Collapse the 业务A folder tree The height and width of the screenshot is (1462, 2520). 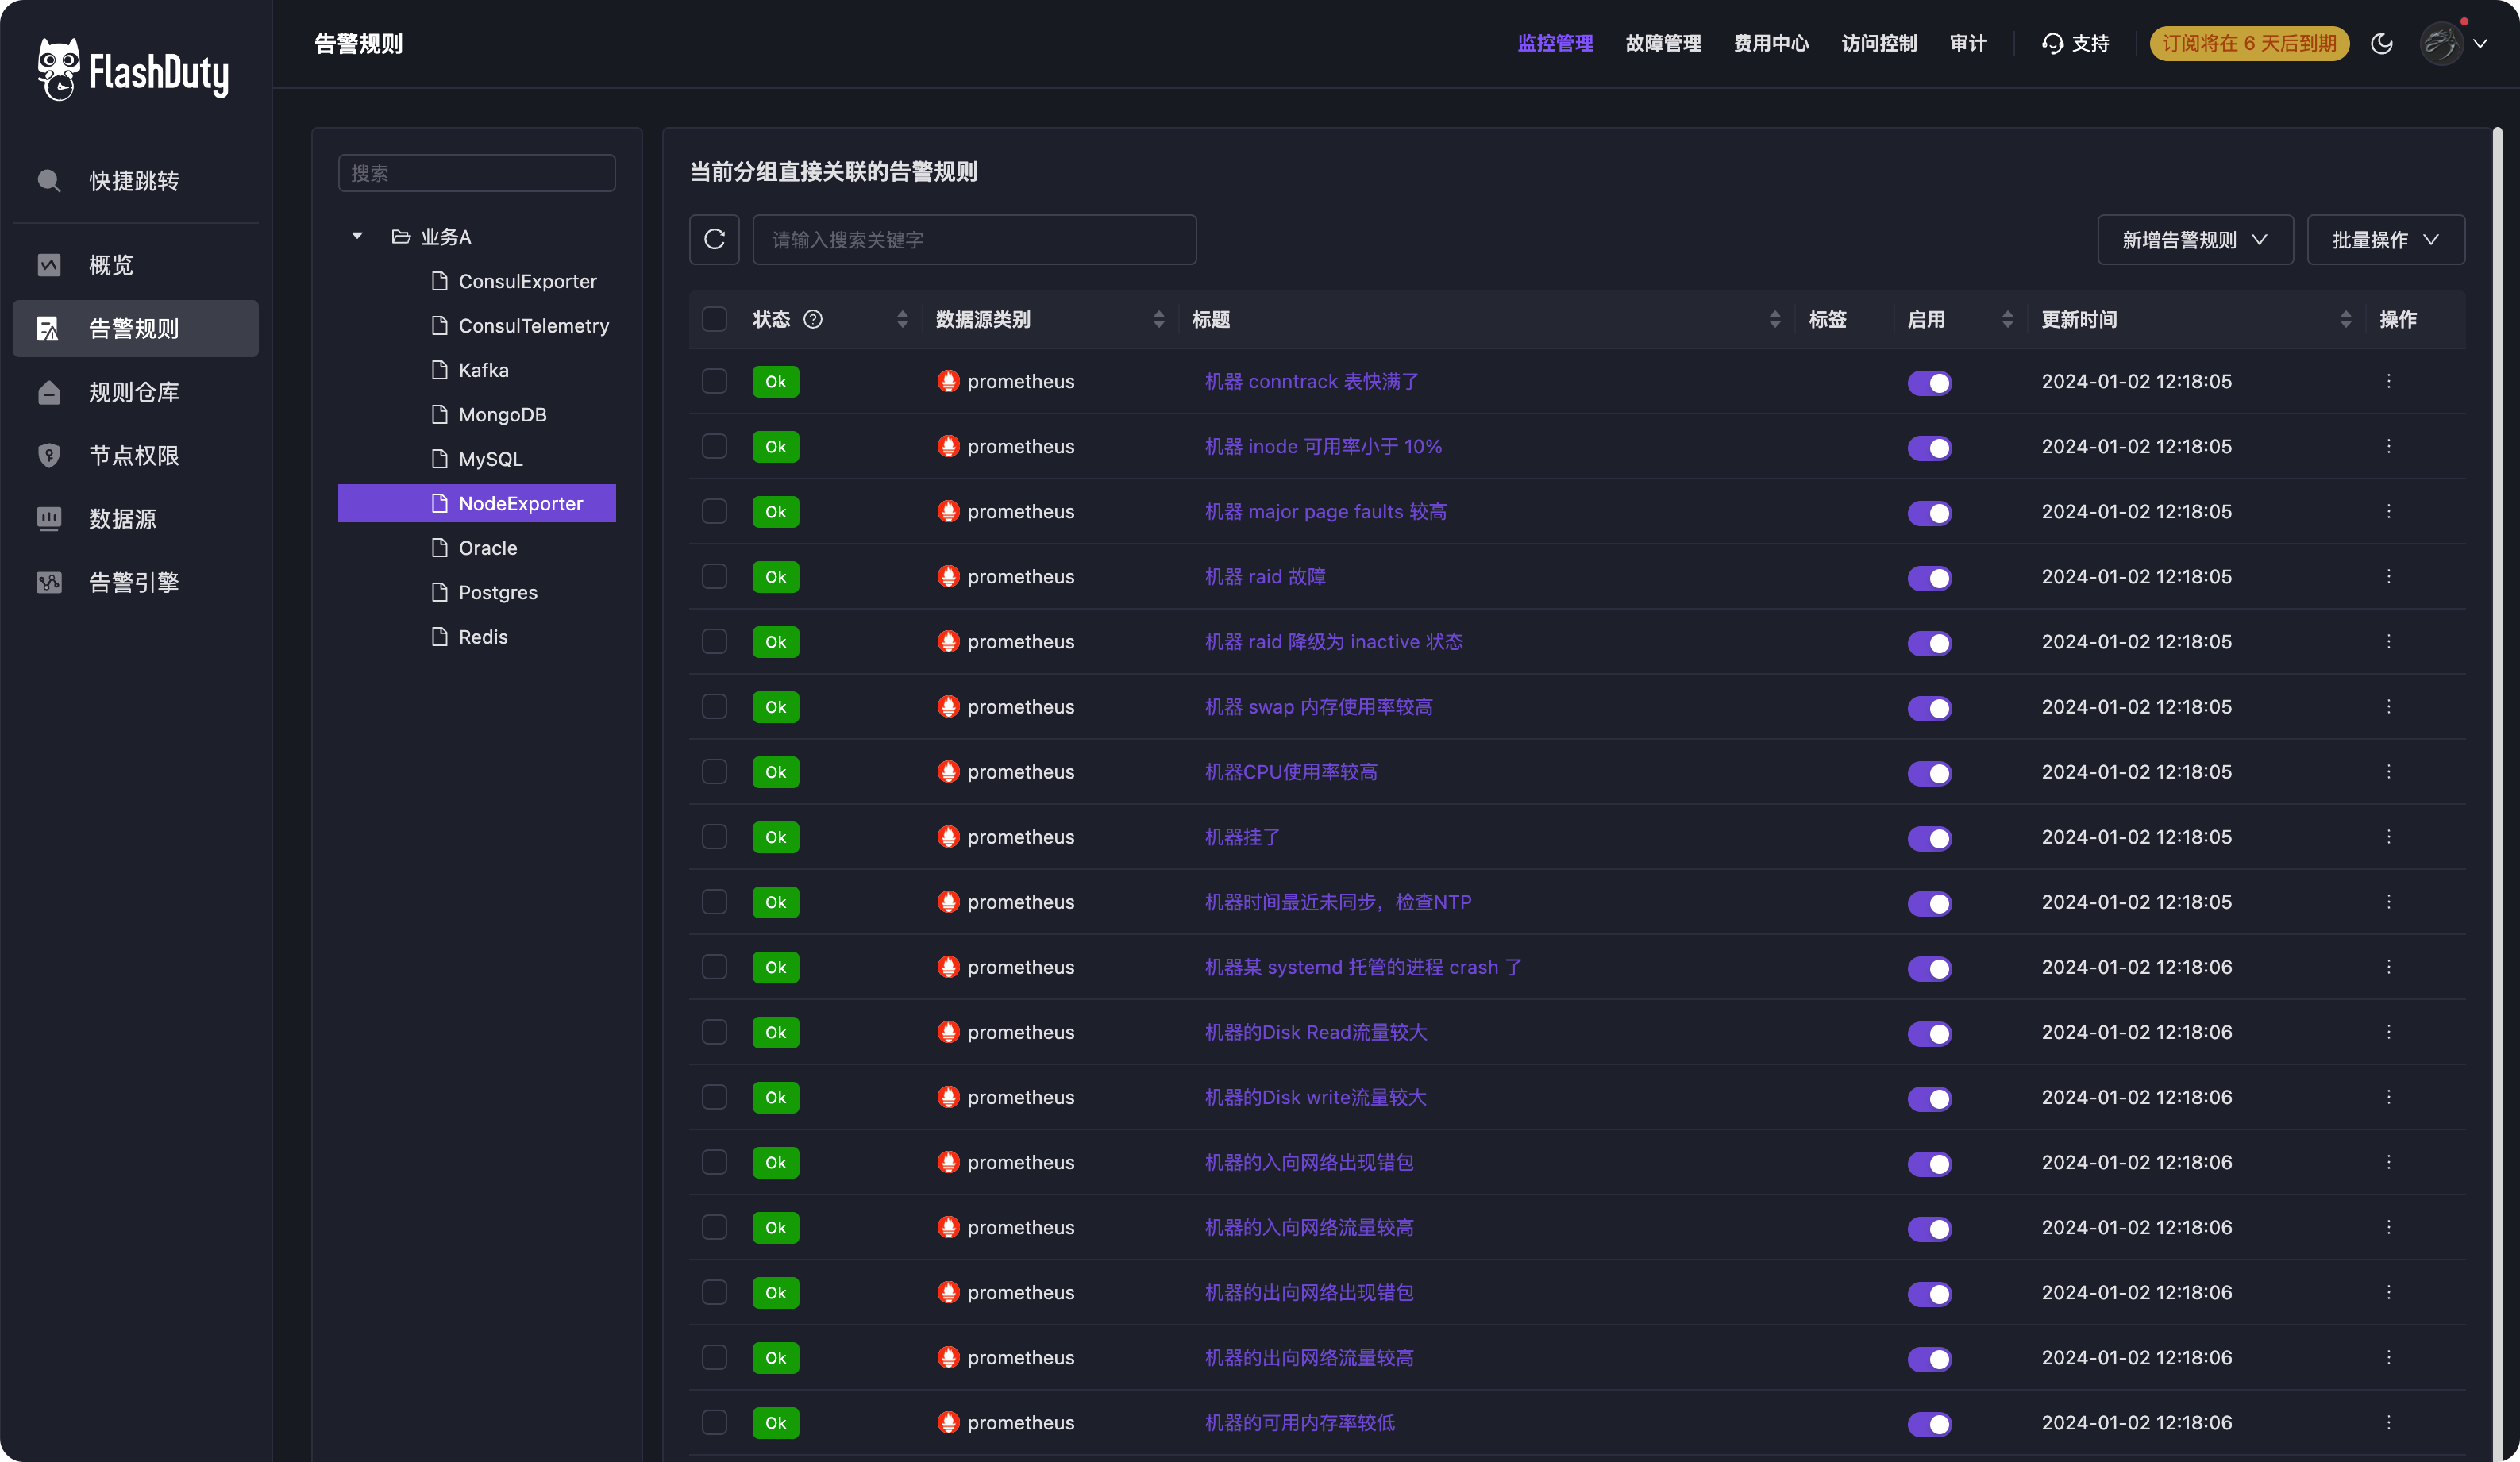coord(357,237)
